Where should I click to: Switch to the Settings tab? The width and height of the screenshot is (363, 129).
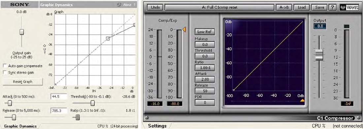coord(157,126)
